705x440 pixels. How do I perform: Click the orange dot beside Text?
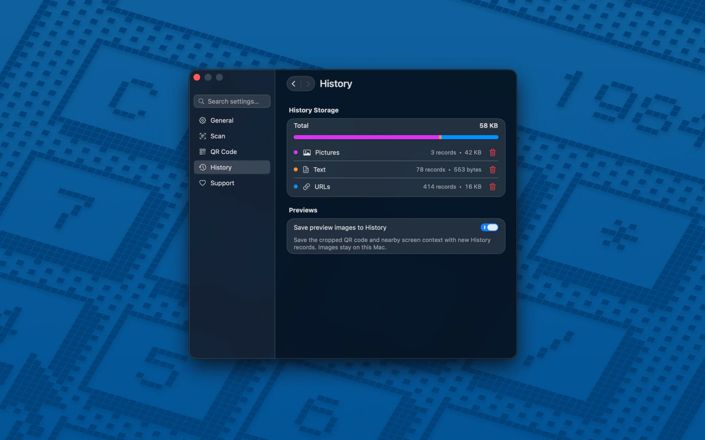296,169
